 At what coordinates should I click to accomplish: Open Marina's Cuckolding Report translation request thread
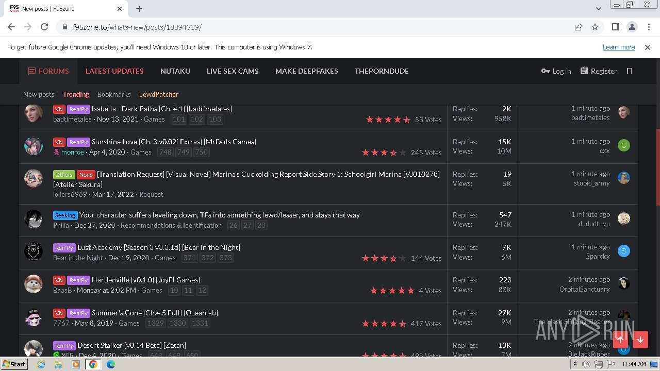tap(246, 179)
